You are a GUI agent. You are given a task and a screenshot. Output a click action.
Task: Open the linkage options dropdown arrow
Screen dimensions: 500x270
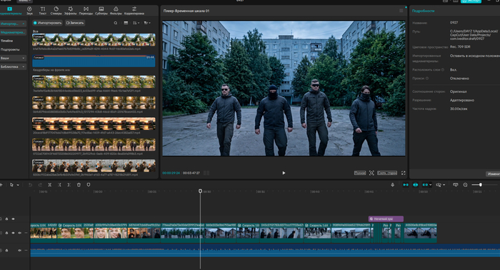pyautogui.click(x=430, y=185)
